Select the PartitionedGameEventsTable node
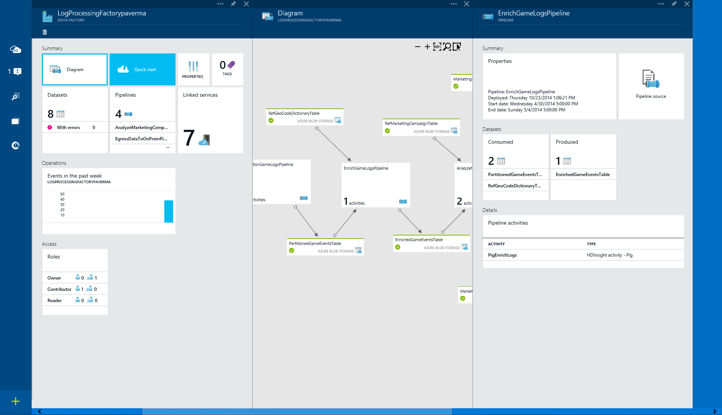This screenshot has width=722, height=415. coord(325,247)
